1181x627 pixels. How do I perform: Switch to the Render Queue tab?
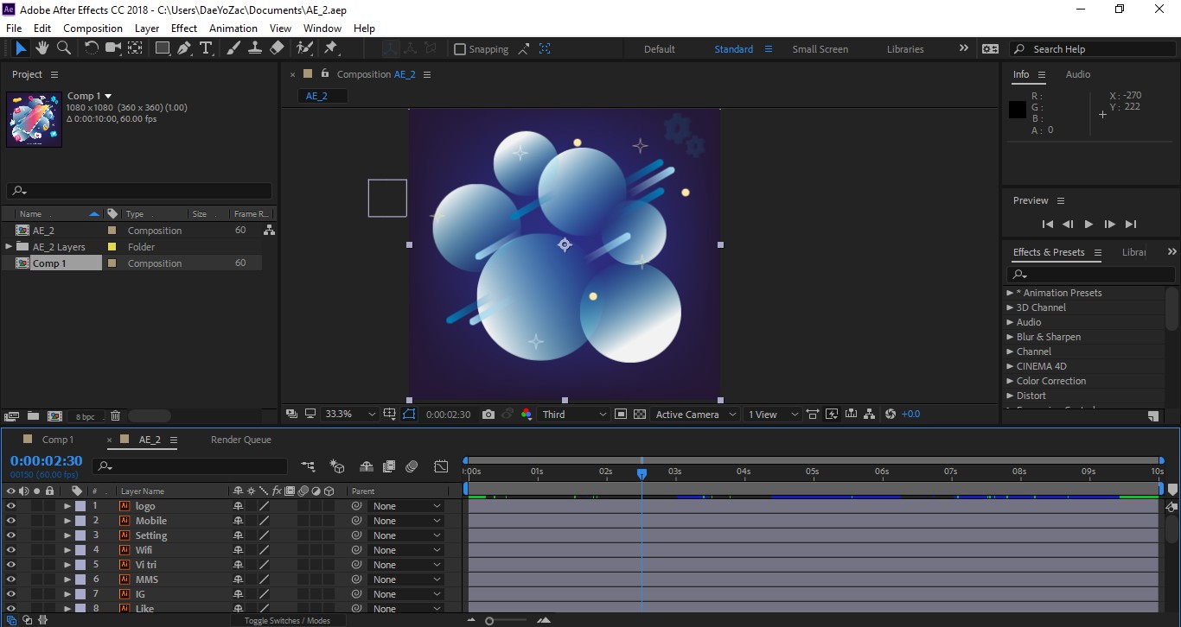(241, 440)
